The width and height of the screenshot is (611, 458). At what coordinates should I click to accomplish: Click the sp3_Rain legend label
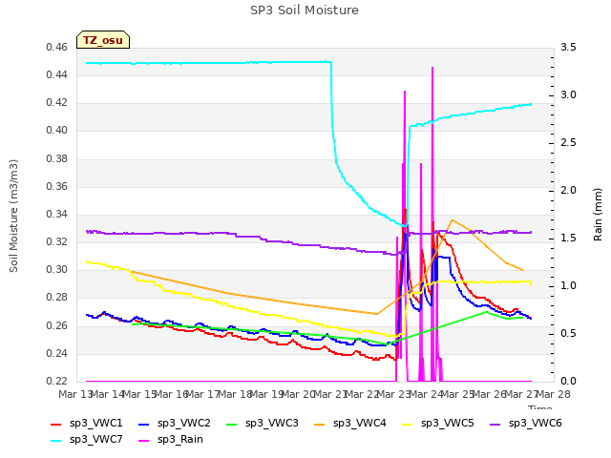click(180, 439)
